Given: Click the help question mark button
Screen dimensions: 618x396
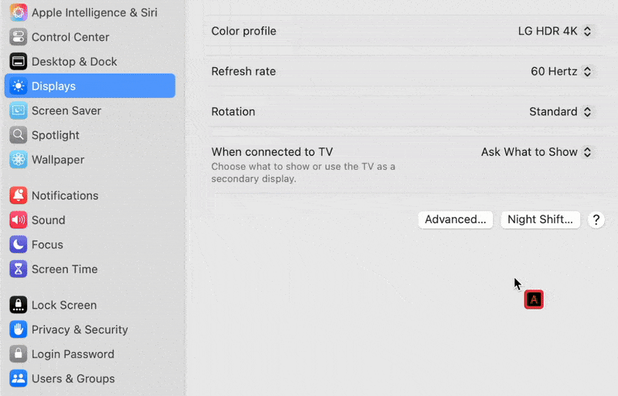Looking at the screenshot, I should pyautogui.click(x=596, y=220).
